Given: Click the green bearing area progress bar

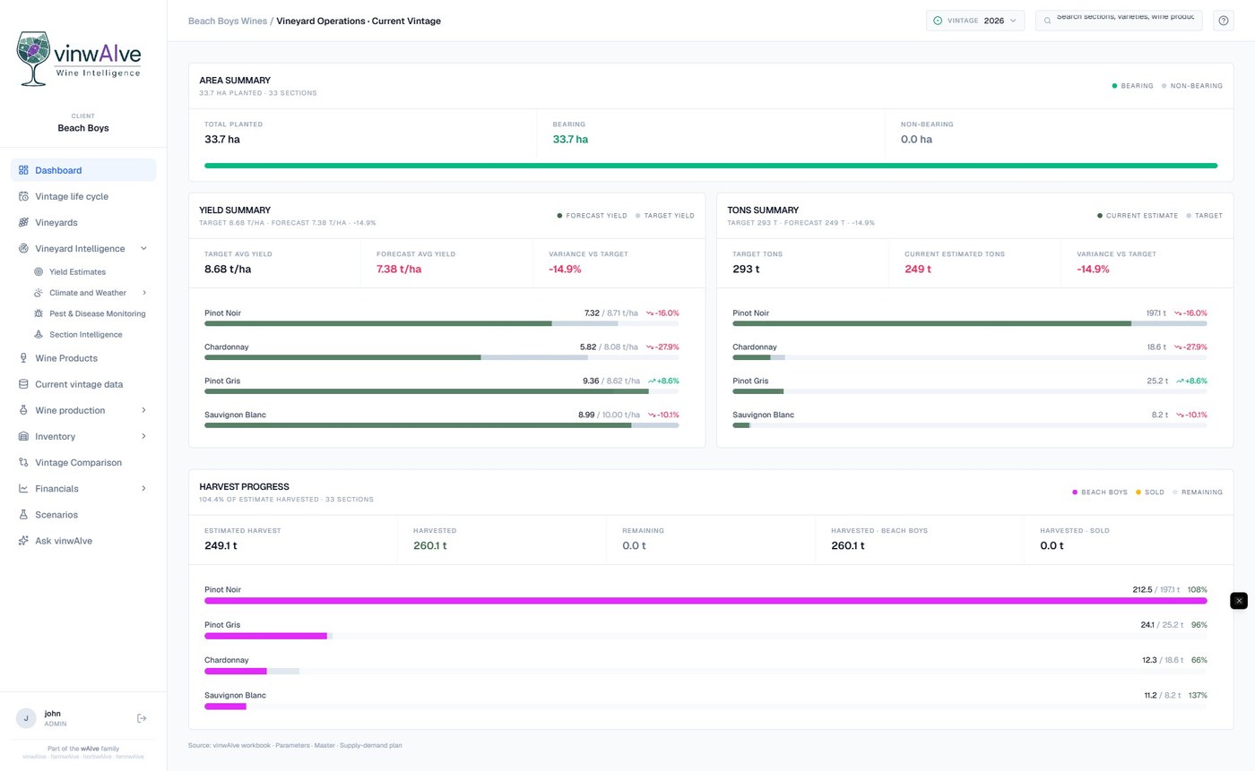Looking at the screenshot, I should 711,166.
